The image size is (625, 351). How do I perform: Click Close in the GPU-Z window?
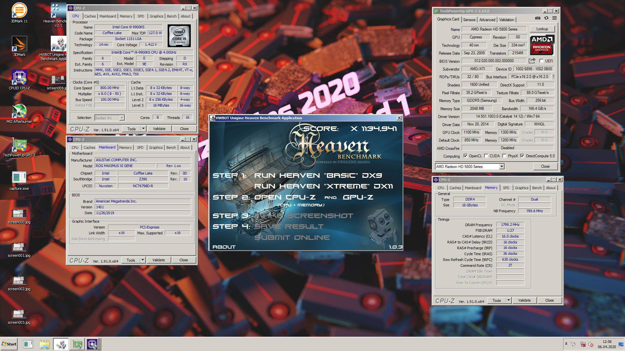(x=545, y=166)
